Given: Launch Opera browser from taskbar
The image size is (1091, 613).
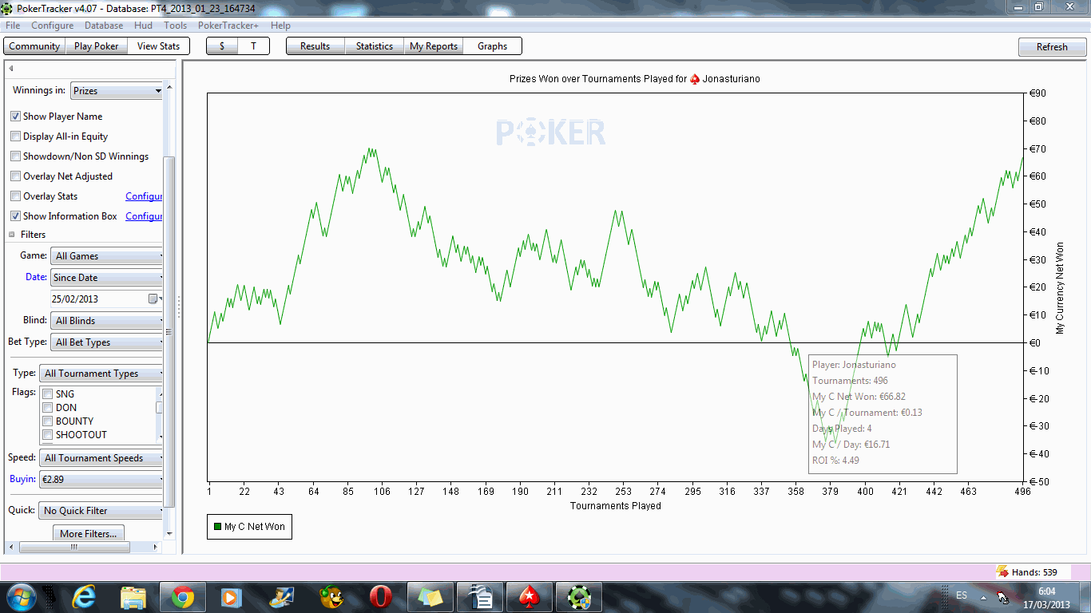Looking at the screenshot, I should [x=380, y=596].
